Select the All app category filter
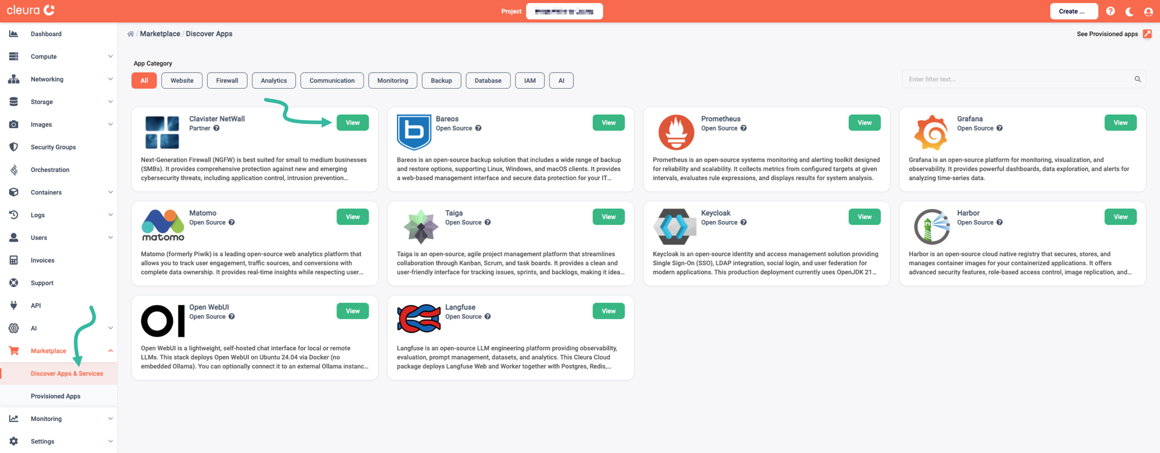Screen dimensions: 1160x453 tap(144, 80)
